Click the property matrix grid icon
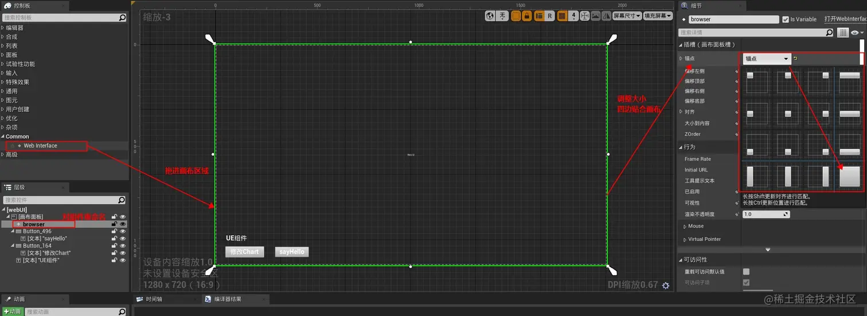The width and height of the screenshot is (867, 316). tap(843, 33)
